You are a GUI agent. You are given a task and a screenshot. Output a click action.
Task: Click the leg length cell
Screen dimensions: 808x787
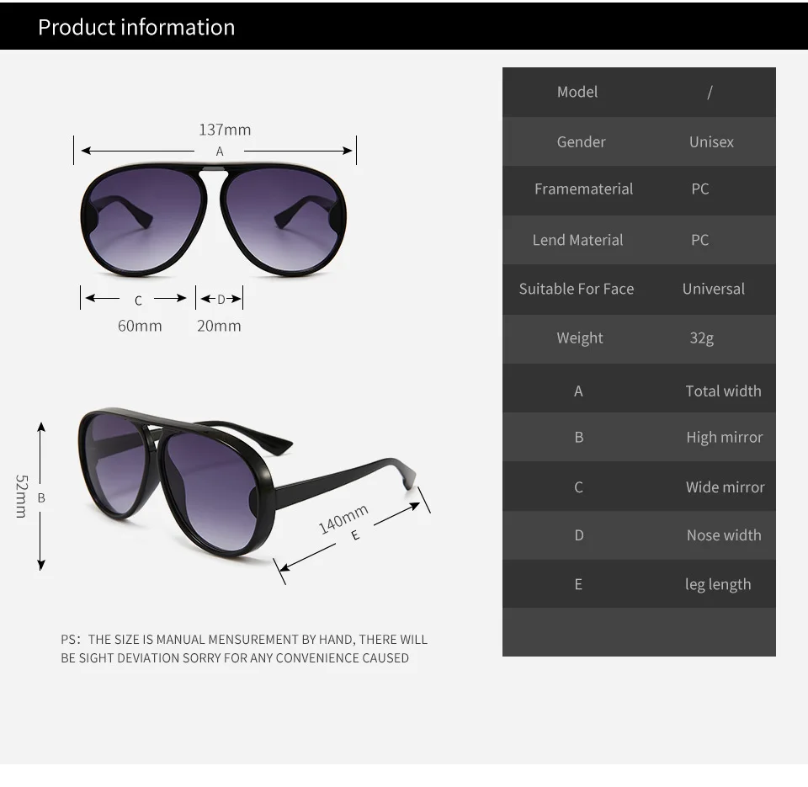coord(718,584)
